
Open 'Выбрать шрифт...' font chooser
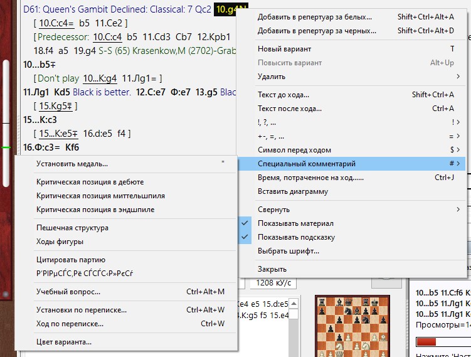click(288, 251)
